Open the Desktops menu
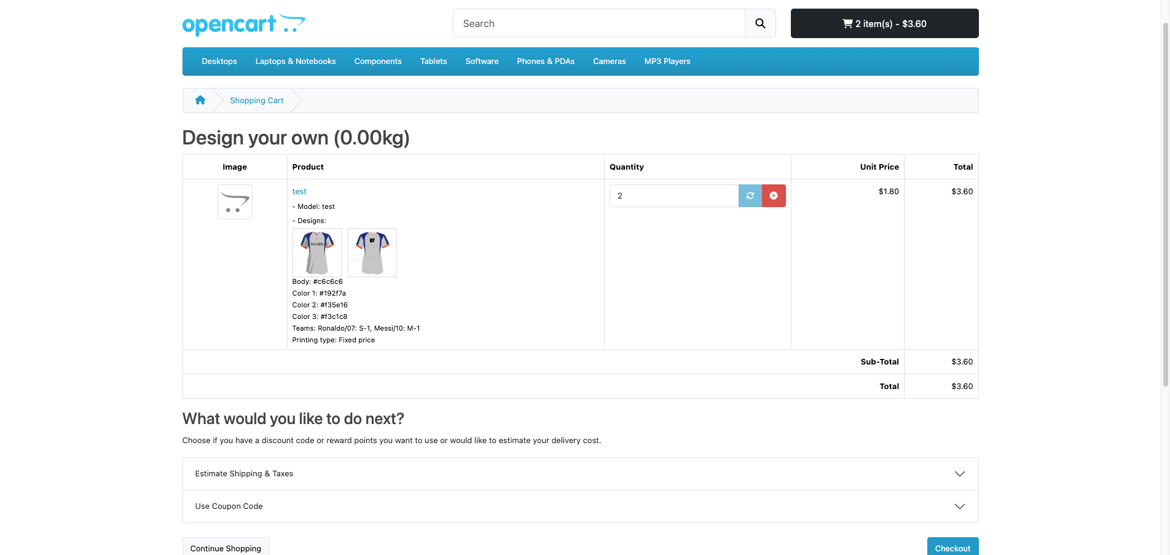1170x555 pixels. pos(219,61)
